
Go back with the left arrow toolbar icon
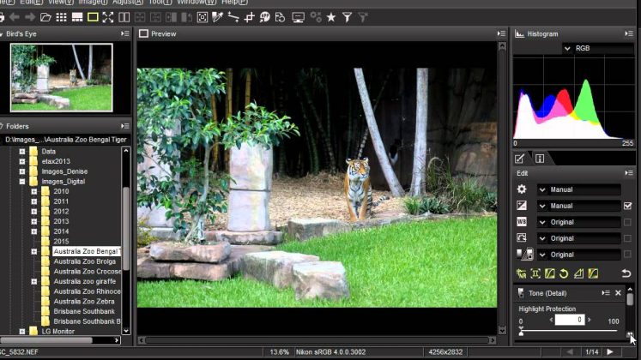click(15, 17)
